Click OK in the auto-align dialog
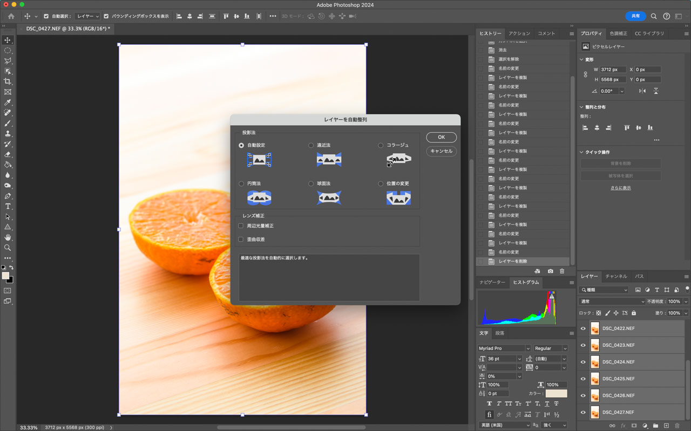 click(x=441, y=137)
